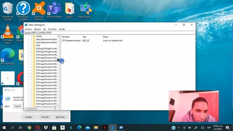
Task: Show hidden system tray icons
Action: coord(179,128)
